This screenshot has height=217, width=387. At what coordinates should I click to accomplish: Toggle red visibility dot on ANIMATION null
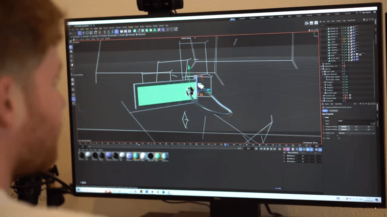344,66
